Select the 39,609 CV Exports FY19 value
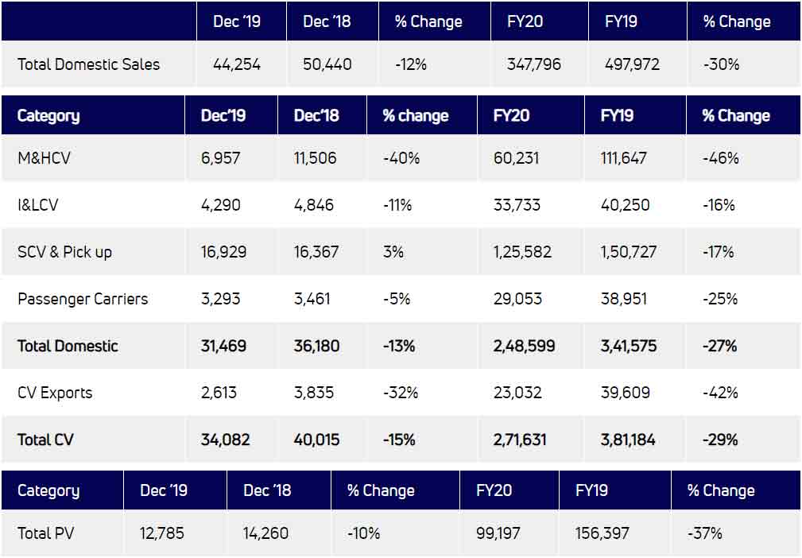The image size is (802, 558). (x=626, y=393)
